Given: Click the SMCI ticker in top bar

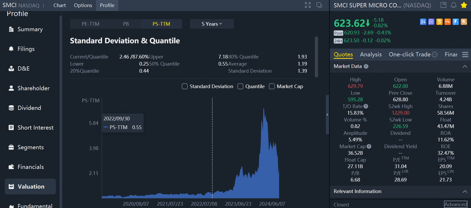Looking at the screenshot, I should [9, 5].
